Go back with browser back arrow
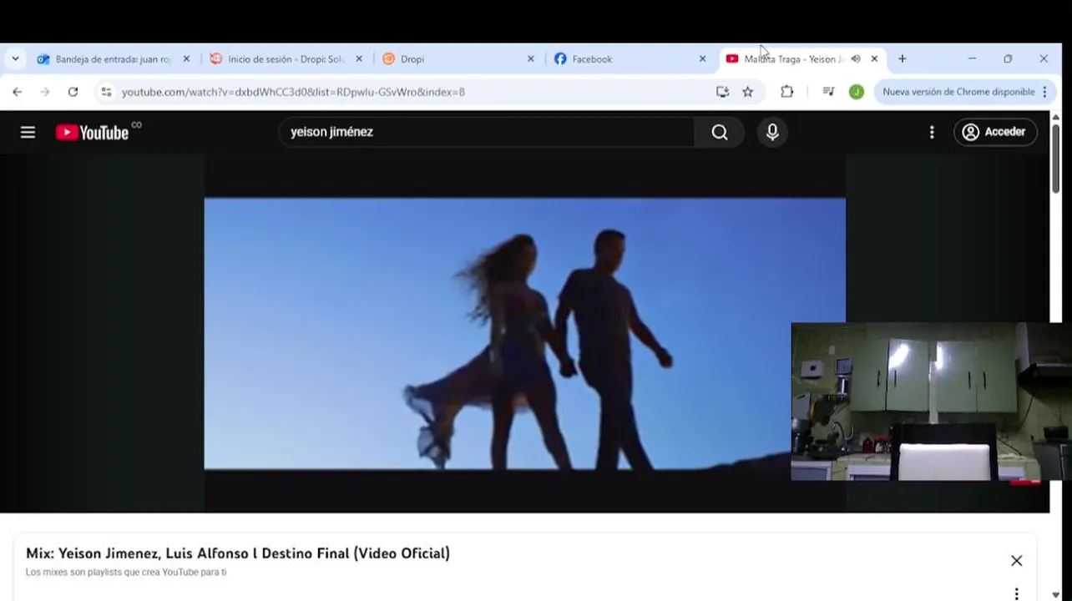1072x601 pixels. (18, 92)
